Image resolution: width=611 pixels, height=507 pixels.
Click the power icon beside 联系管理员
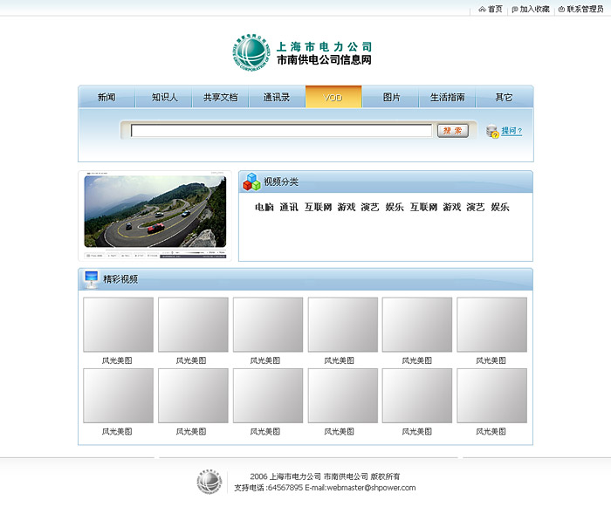coord(561,9)
